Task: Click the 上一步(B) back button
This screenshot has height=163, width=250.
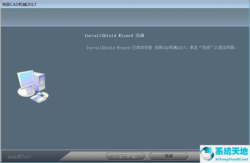Action: tap(125, 156)
